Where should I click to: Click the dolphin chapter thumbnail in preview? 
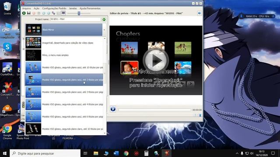pyautogui.click(x=183, y=68)
